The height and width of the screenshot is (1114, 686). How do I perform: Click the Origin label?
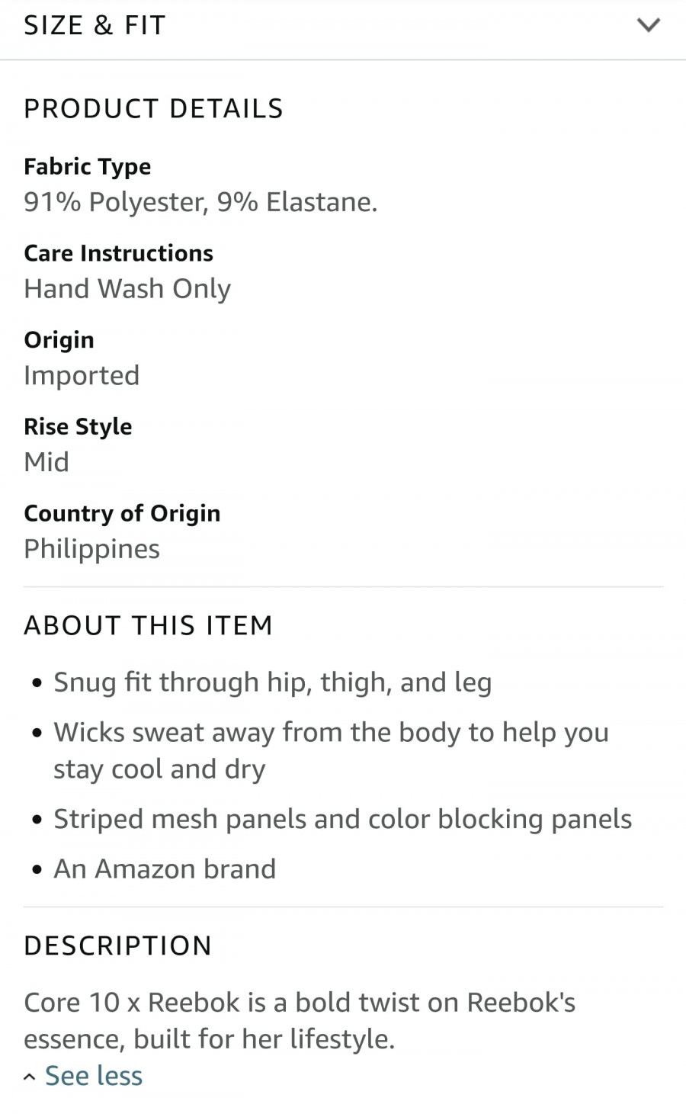[x=59, y=340]
